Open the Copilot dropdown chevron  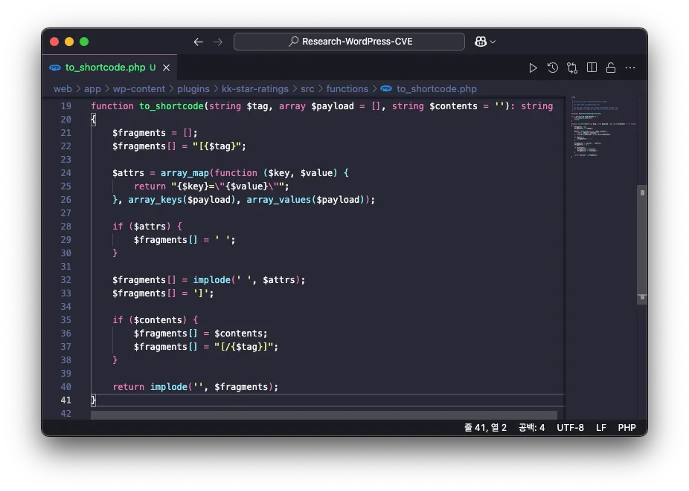493,42
